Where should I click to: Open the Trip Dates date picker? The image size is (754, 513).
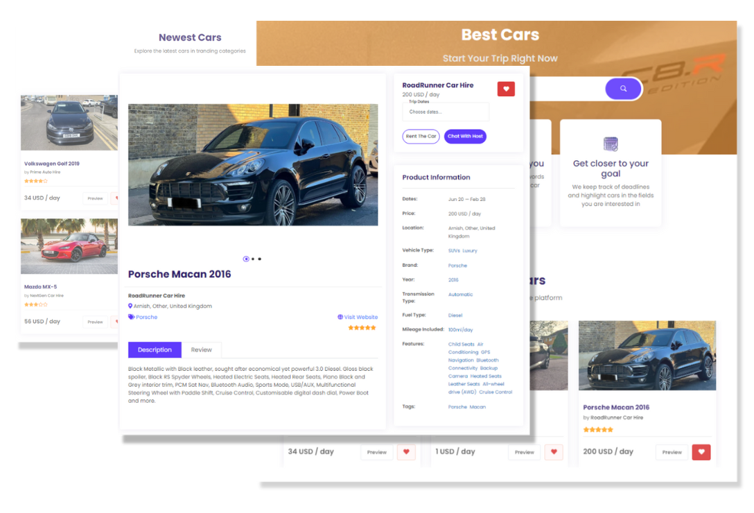[x=446, y=112]
